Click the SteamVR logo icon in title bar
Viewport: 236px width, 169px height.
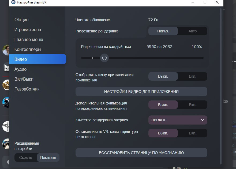coord(13,2)
